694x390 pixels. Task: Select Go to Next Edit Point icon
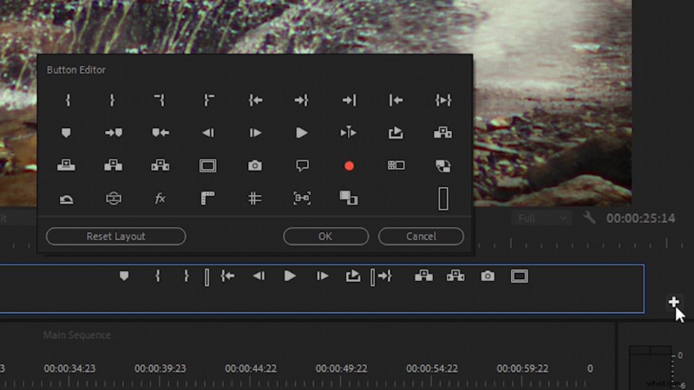pos(350,101)
